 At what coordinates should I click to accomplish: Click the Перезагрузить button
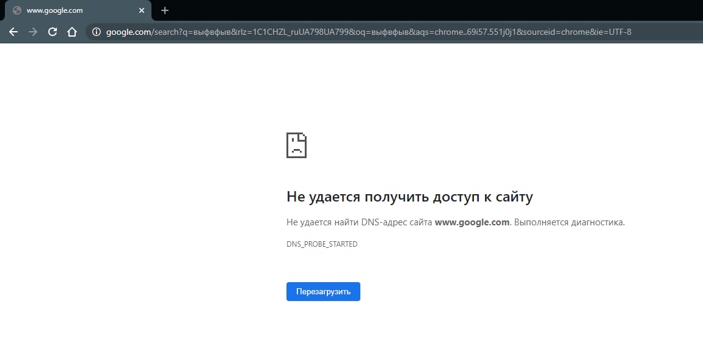pyautogui.click(x=323, y=291)
